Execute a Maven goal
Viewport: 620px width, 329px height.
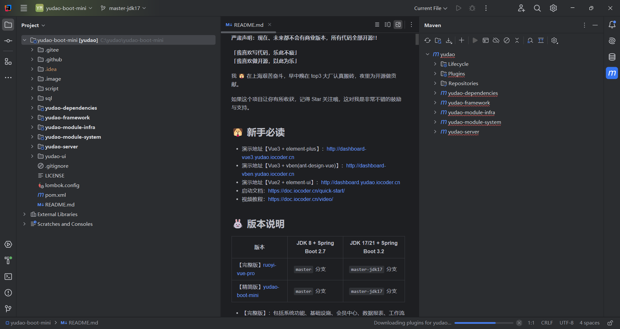[x=486, y=40]
